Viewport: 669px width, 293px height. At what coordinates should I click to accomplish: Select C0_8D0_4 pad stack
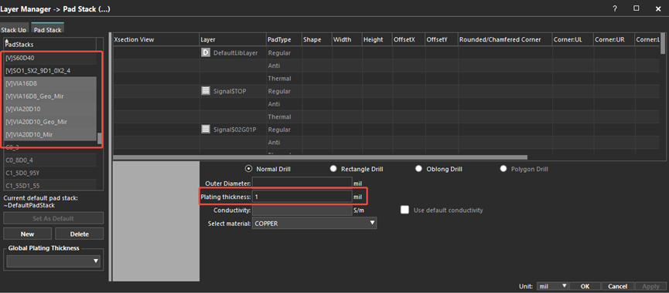point(50,160)
